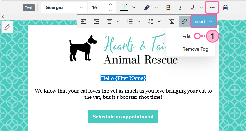This screenshot has width=246, height=131.
Task: Click the text color icon
Action: 124,7
